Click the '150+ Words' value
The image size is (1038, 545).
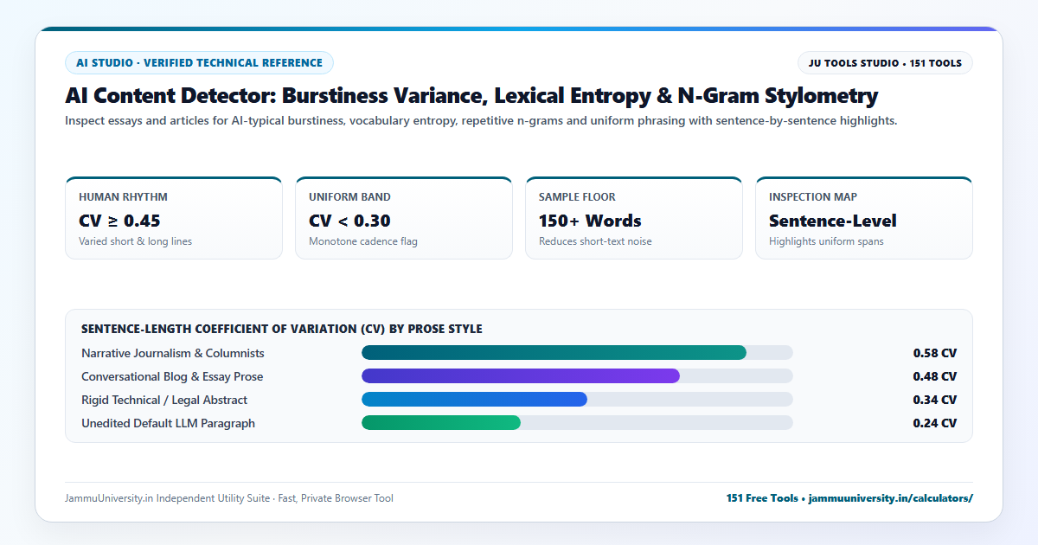tap(590, 221)
